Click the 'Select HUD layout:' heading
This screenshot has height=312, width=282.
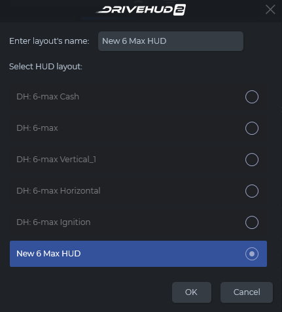[x=46, y=67]
